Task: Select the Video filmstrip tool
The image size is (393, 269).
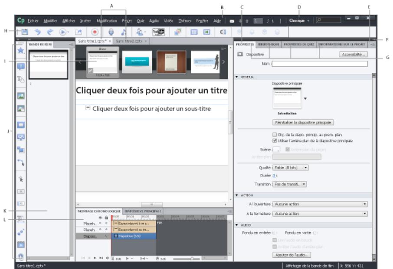Action: coord(21,244)
